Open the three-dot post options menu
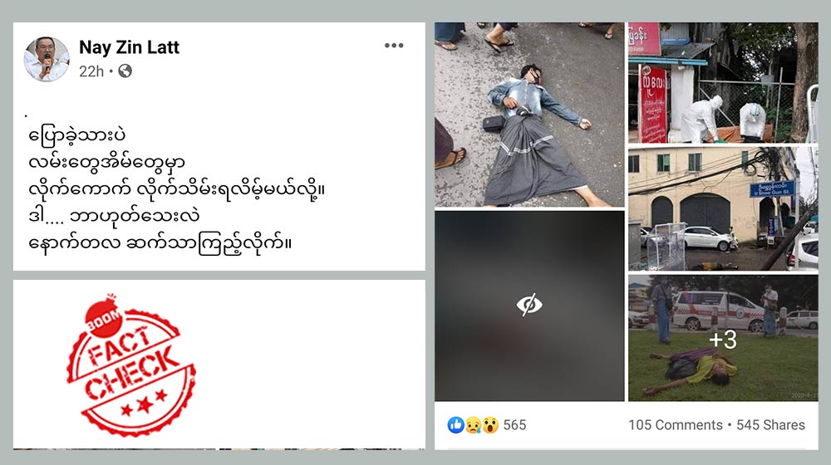Screen dimensions: 831x465 pyautogui.click(x=394, y=46)
